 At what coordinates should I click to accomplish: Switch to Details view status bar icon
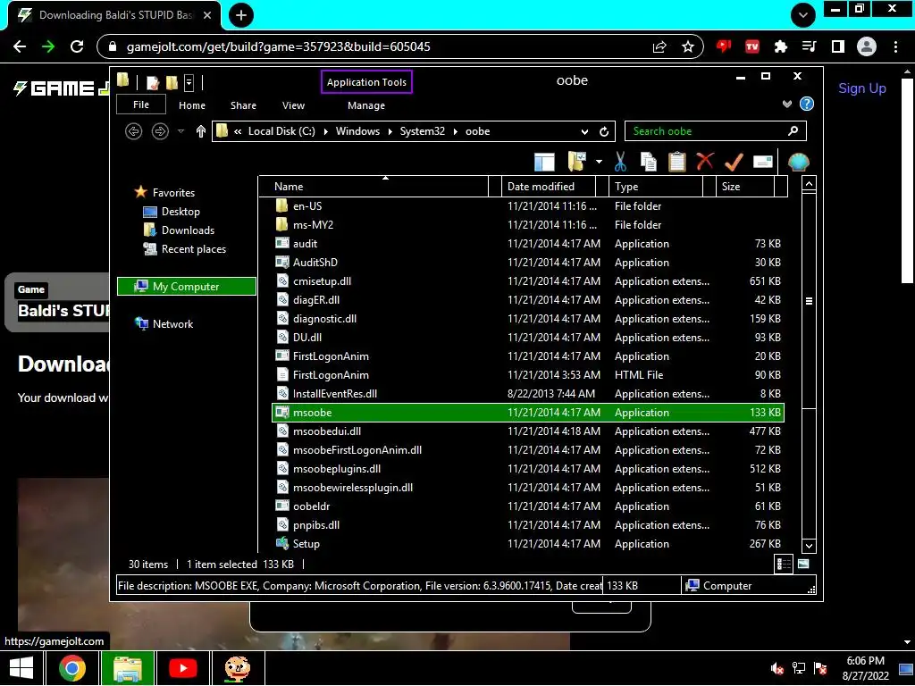pos(784,565)
